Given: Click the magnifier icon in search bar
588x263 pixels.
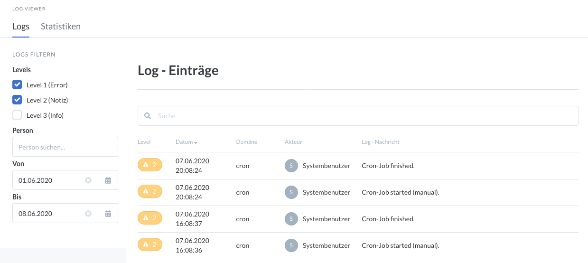Looking at the screenshot, I should pos(148,116).
